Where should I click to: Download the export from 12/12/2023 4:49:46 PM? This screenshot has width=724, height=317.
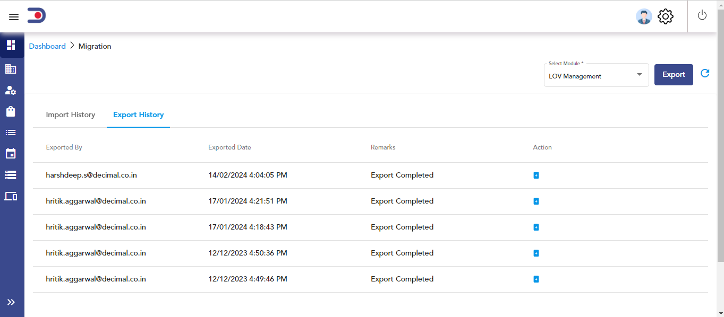tap(536, 279)
